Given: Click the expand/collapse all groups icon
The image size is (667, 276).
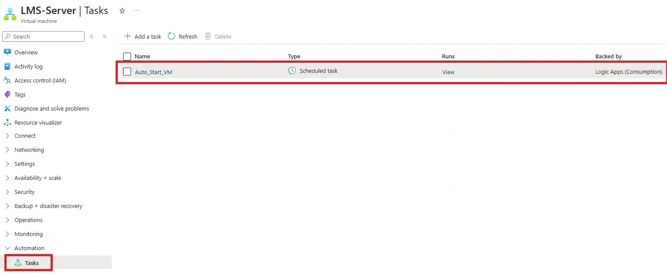Looking at the screenshot, I should tap(91, 36).
